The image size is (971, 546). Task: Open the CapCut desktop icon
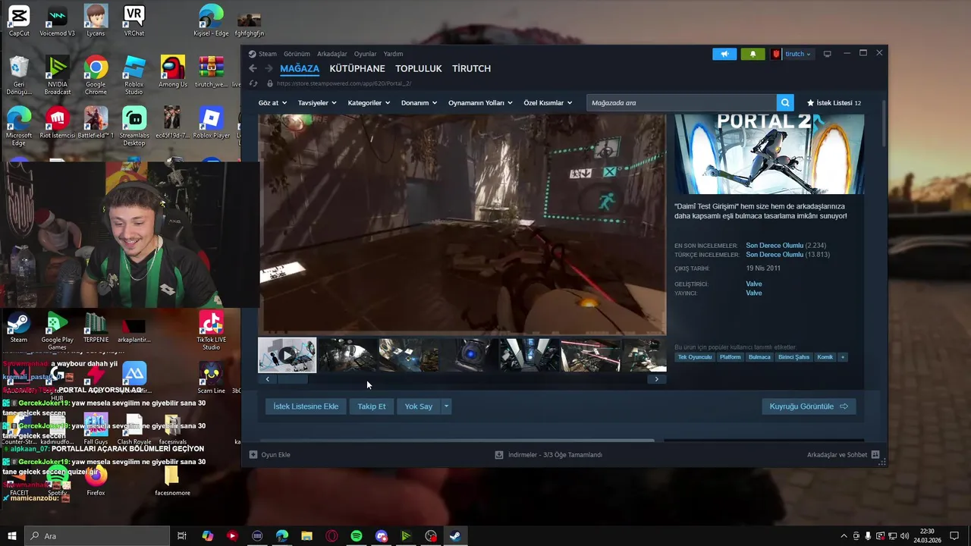click(19, 21)
